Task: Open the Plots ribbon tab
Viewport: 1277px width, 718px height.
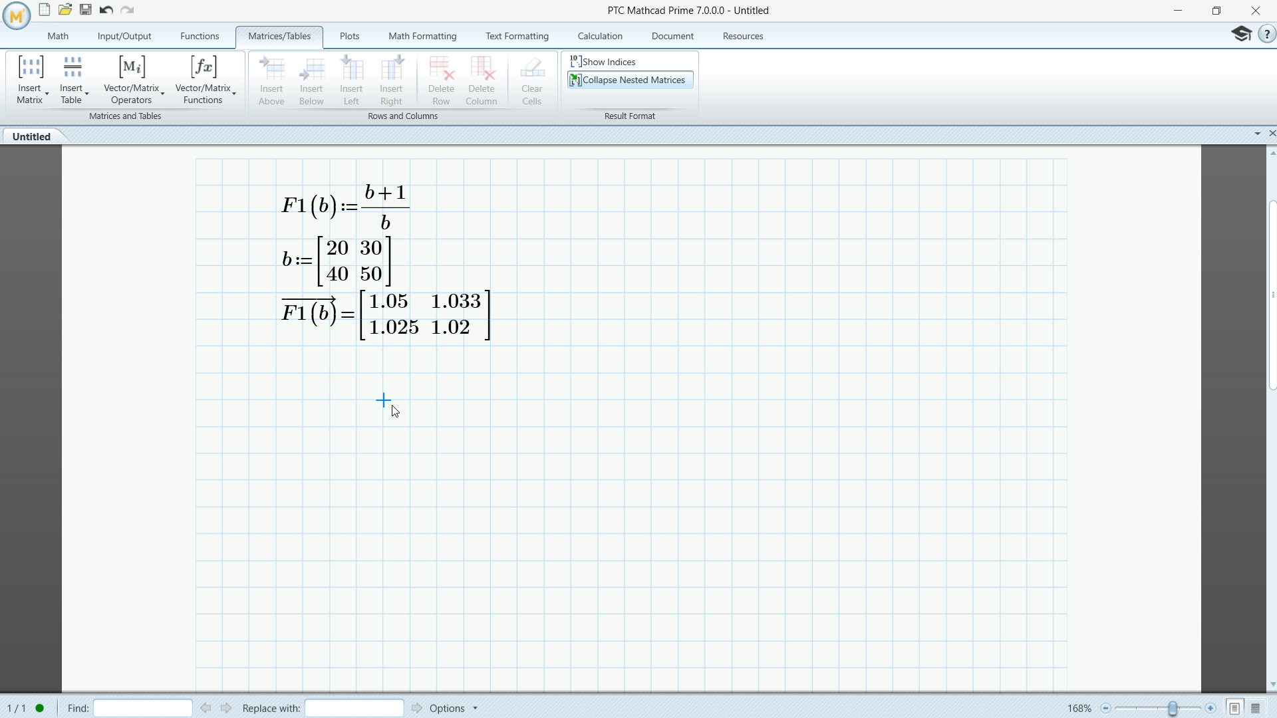Action: click(349, 36)
